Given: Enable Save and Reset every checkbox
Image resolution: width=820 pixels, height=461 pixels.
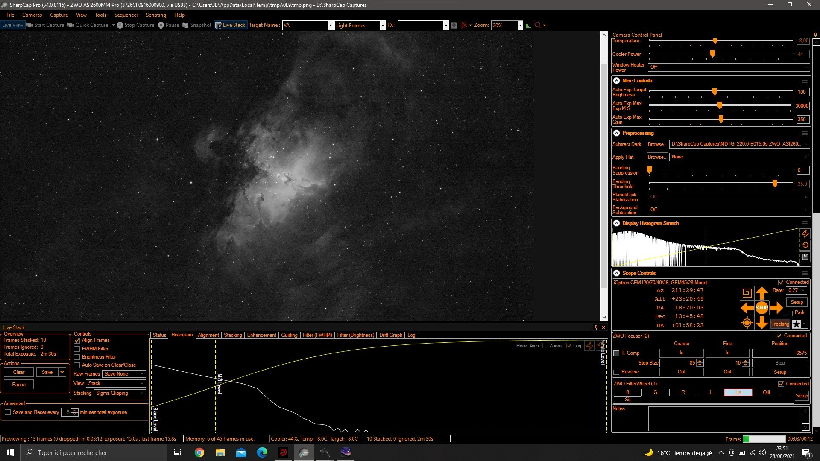Looking at the screenshot, I should [8, 412].
